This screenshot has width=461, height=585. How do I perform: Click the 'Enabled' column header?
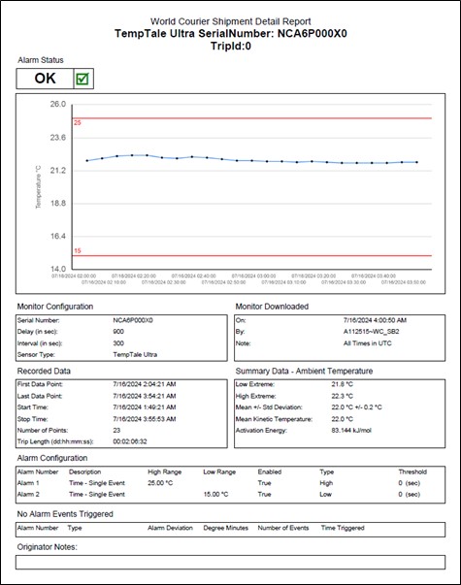click(x=270, y=471)
